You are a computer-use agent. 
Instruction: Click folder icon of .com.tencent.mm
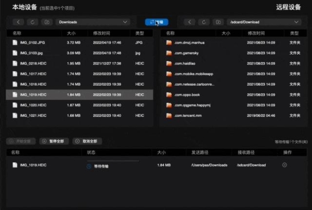click(x=169, y=115)
